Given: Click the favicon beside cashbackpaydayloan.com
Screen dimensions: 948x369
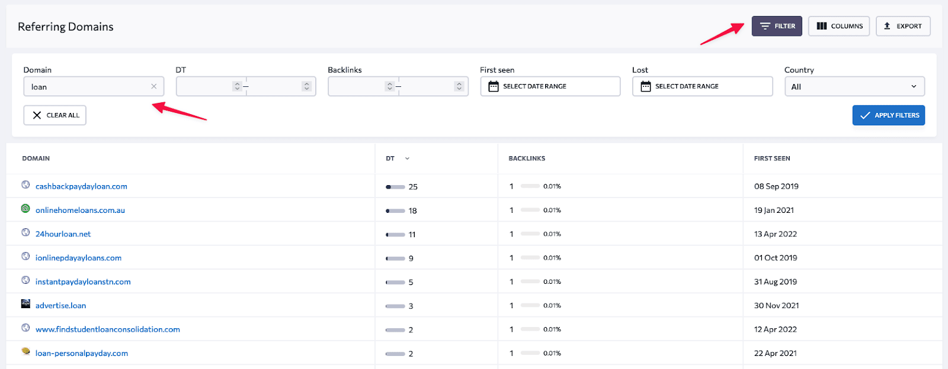Looking at the screenshot, I should click(x=25, y=185).
